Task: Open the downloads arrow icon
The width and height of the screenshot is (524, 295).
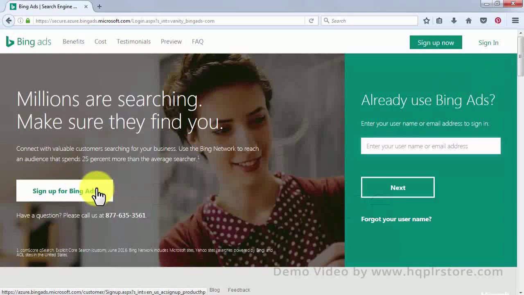Action: click(454, 21)
